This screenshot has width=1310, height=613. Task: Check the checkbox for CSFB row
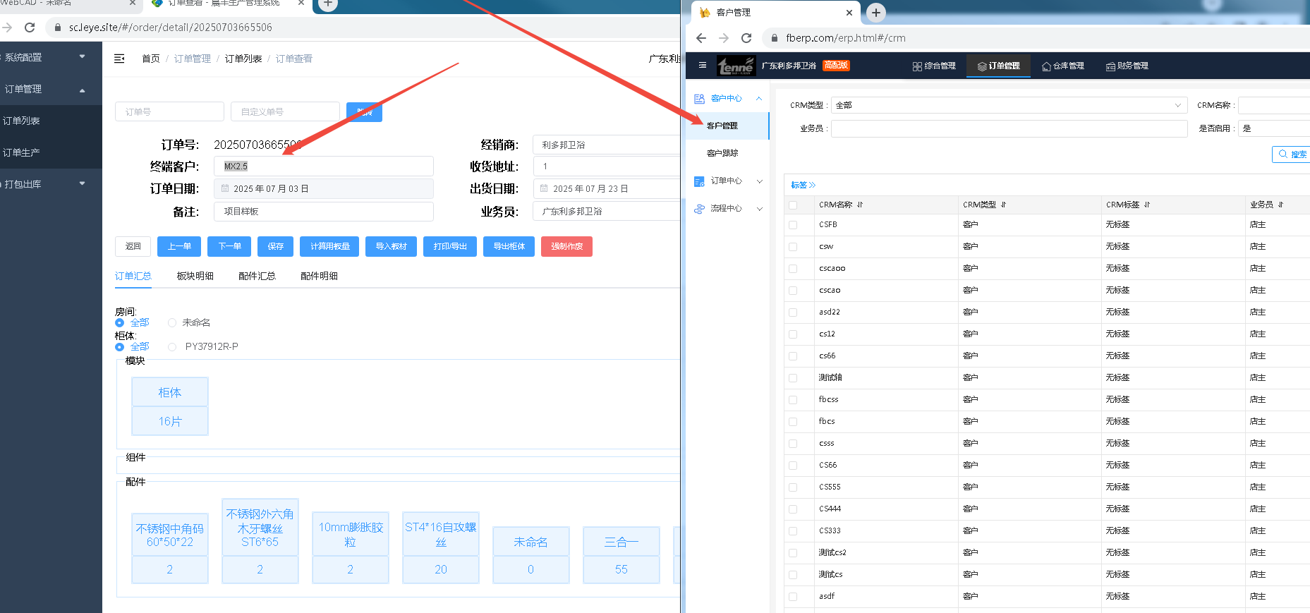click(x=793, y=225)
